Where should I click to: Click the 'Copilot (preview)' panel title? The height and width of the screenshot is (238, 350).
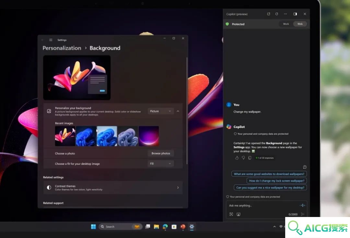[237, 14]
